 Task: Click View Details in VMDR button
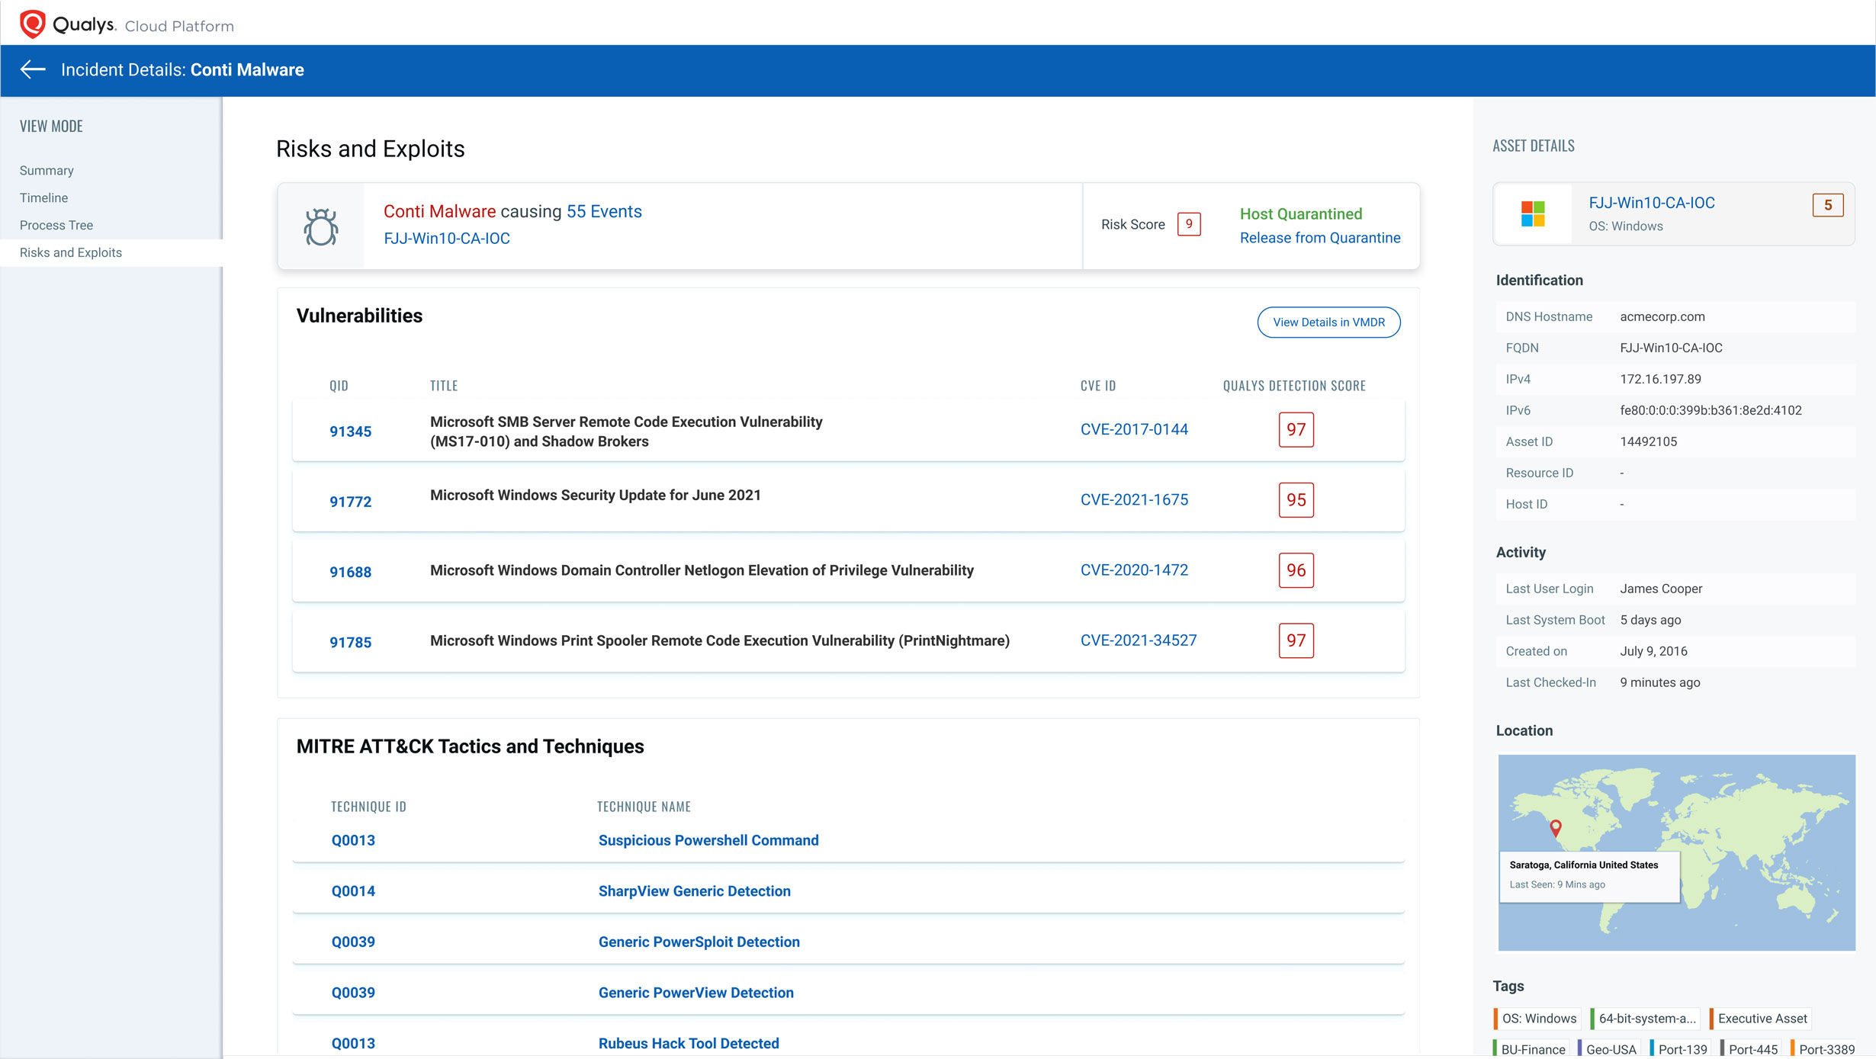coord(1328,322)
